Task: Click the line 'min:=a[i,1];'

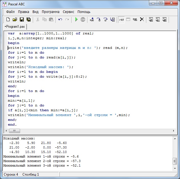Action: pyautogui.click(x=21, y=101)
